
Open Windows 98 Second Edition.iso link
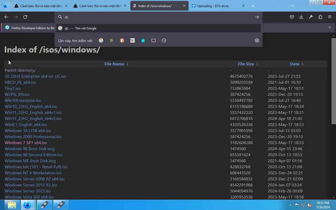click(34, 155)
